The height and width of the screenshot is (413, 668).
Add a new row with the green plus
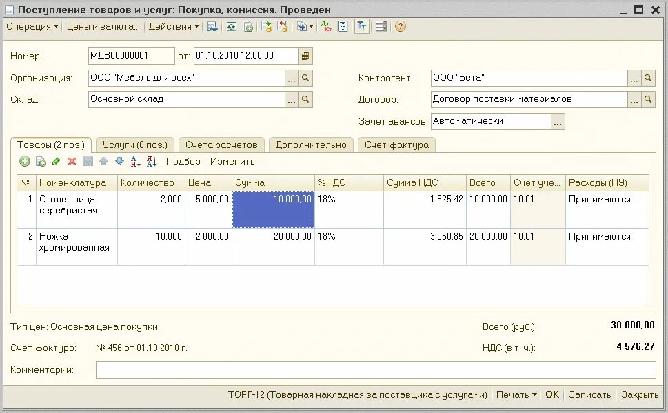click(x=25, y=161)
